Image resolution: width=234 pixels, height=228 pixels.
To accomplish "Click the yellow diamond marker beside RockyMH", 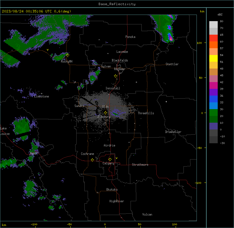I will [68, 55].
